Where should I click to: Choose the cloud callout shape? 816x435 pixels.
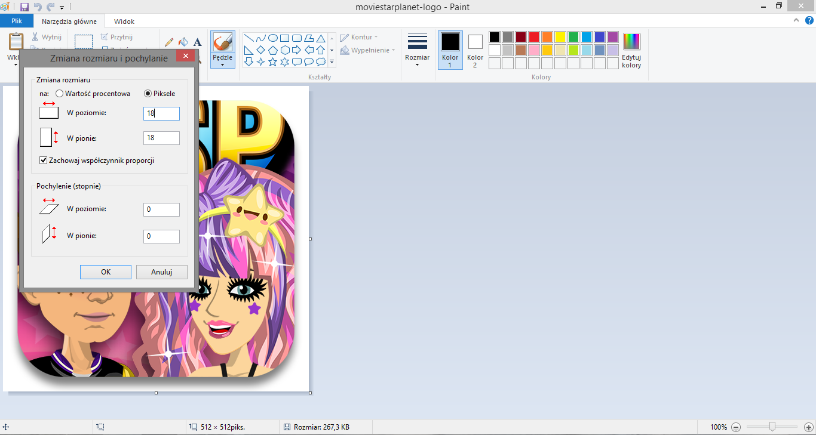[320, 61]
